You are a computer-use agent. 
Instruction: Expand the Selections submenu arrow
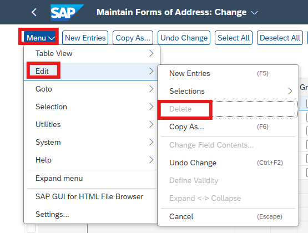(290, 91)
